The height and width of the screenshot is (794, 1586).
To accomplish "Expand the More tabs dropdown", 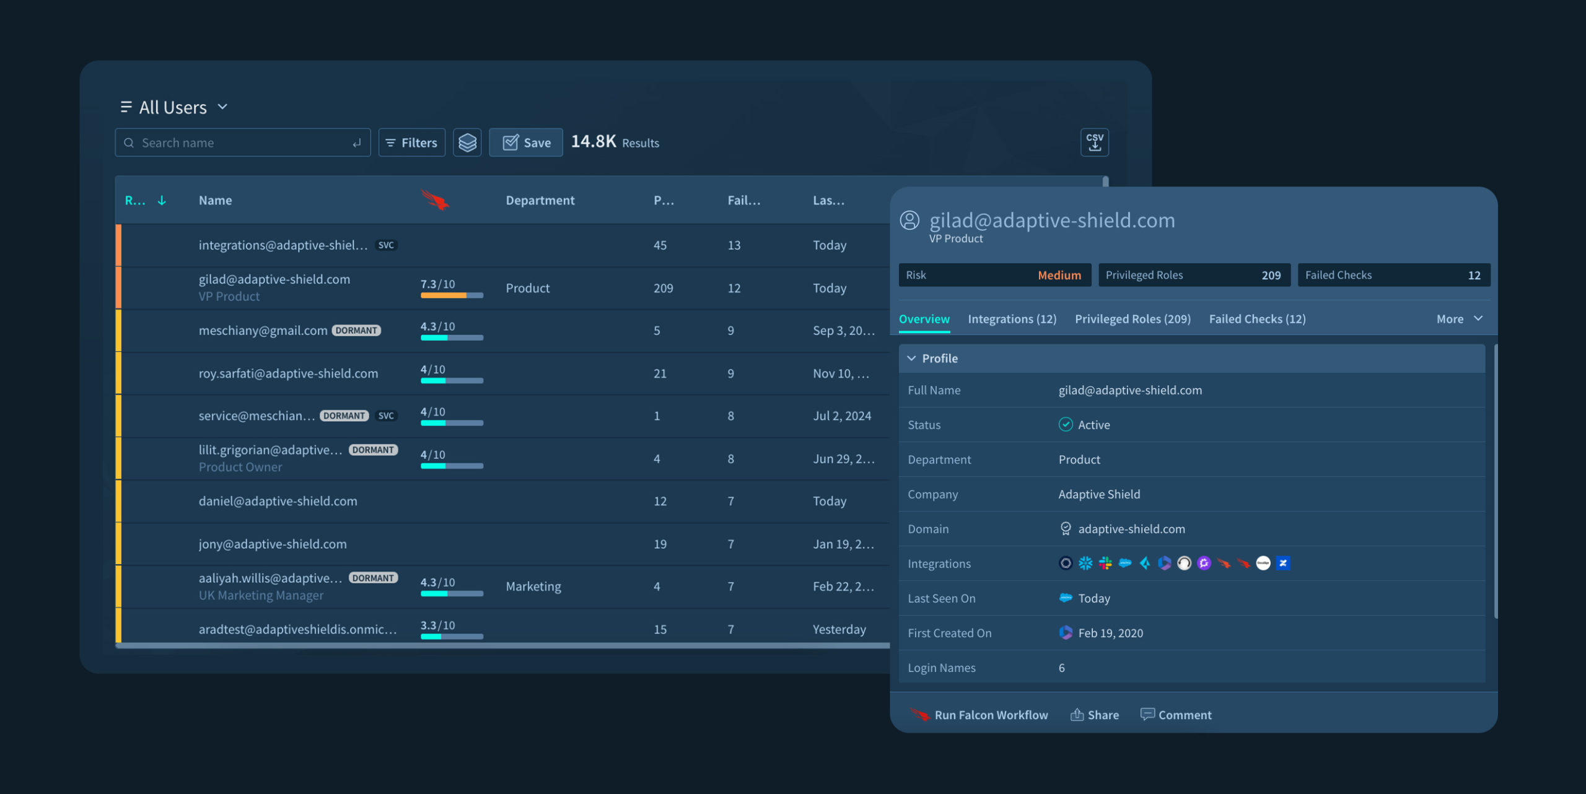I will point(1459,319).
